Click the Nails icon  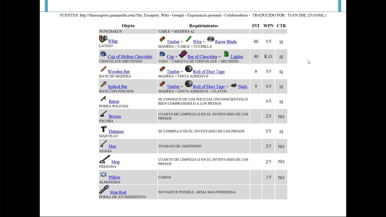coord(234,85)
